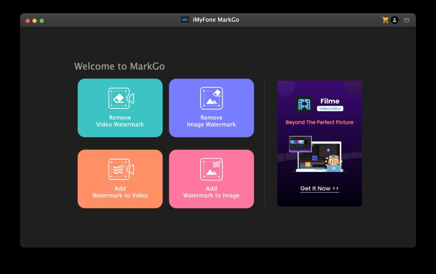This screenshot has width=436, height=274.
Task: Click the shopping cart icon
Action: pos(385,20)
